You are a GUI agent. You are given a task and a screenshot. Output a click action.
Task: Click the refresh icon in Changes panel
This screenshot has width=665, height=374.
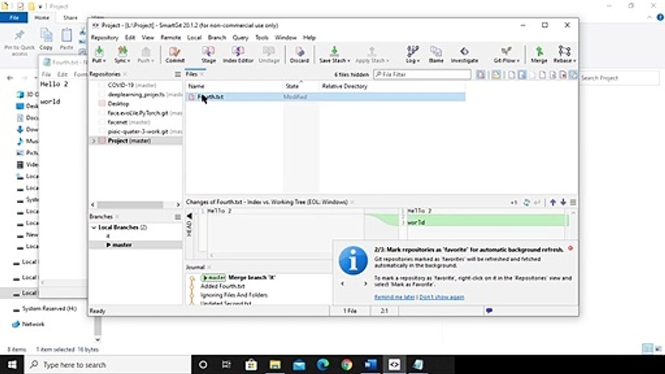[x=527, y=202]
